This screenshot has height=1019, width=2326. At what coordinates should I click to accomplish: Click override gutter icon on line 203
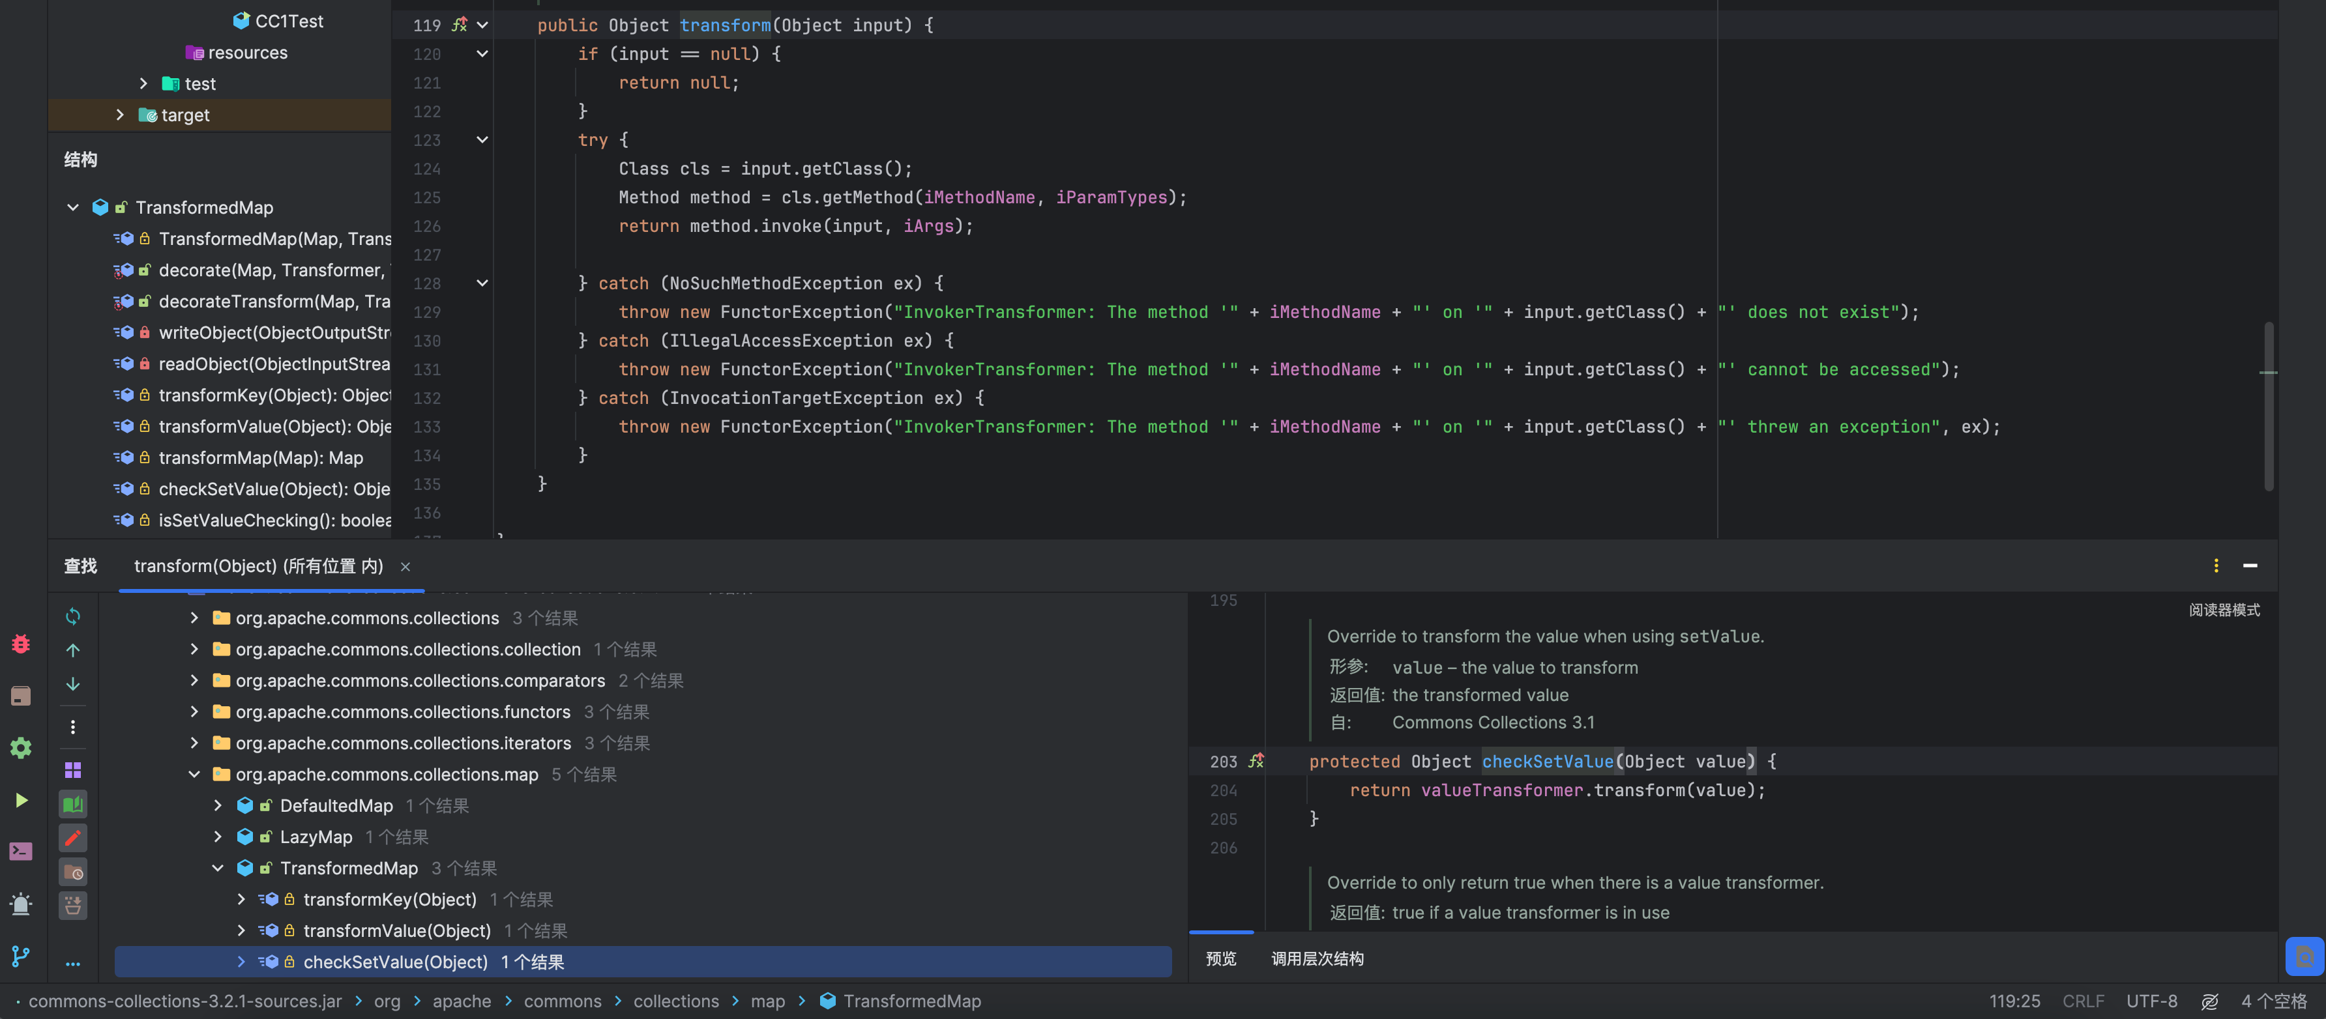pos(1256,762)
